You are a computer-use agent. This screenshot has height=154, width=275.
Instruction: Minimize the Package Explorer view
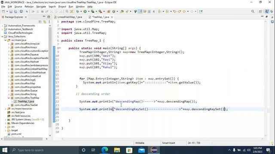click(x=44, y=17)
